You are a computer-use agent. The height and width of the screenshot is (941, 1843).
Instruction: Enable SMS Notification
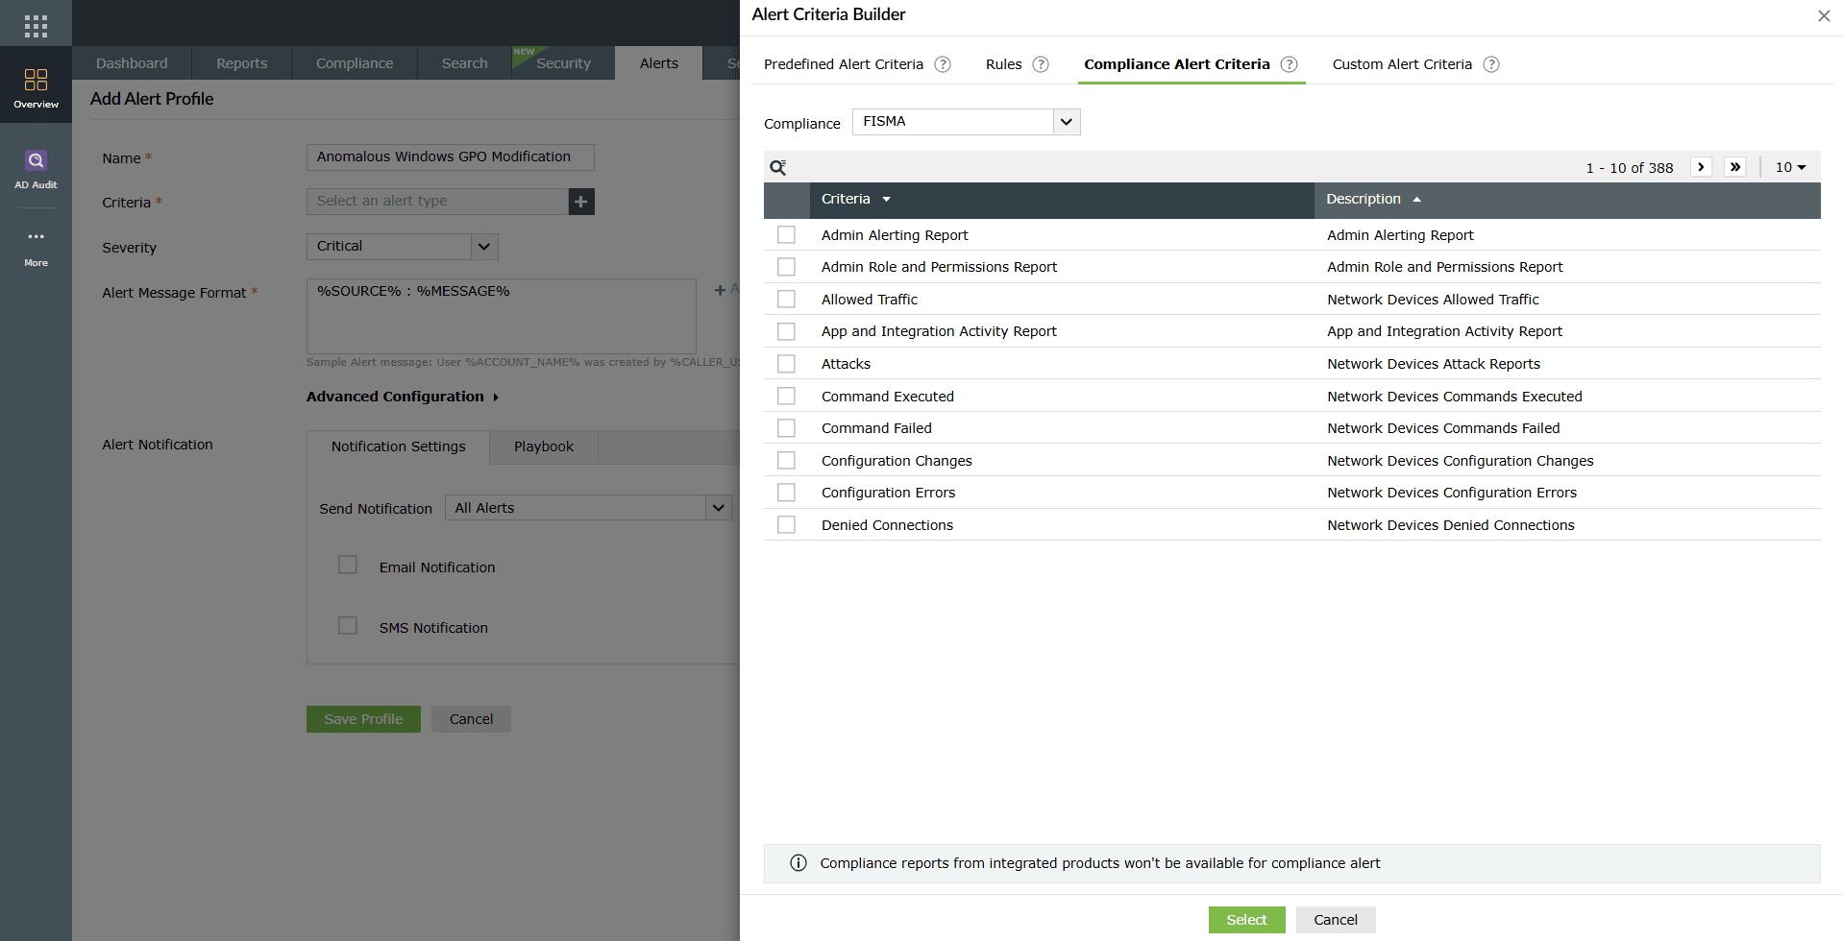click(x=347, y=625)
